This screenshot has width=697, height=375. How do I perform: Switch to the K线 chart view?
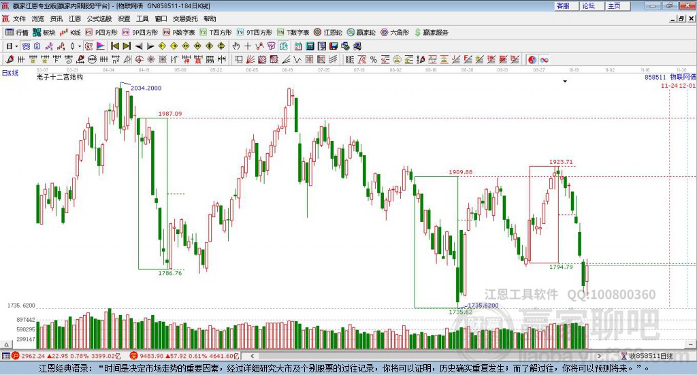coord(70,33)
